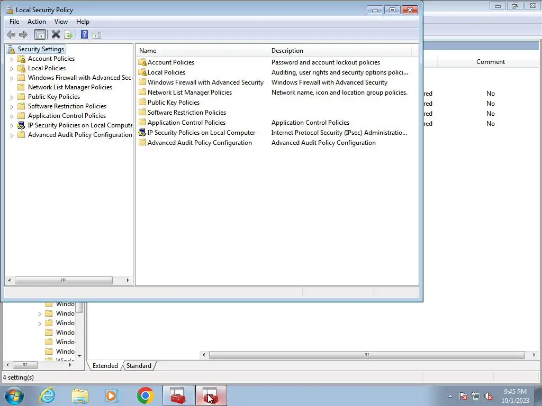This screenshot has height=406, width=542.
Task: Click the muted volume tray icon
Action: [x=489, y=396]
